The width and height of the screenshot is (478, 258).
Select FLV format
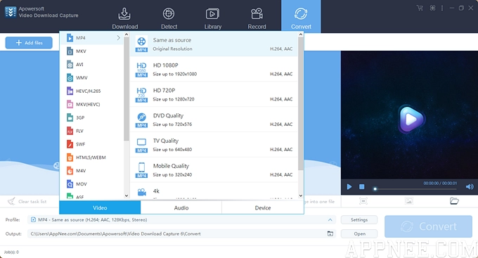point(91,131)
